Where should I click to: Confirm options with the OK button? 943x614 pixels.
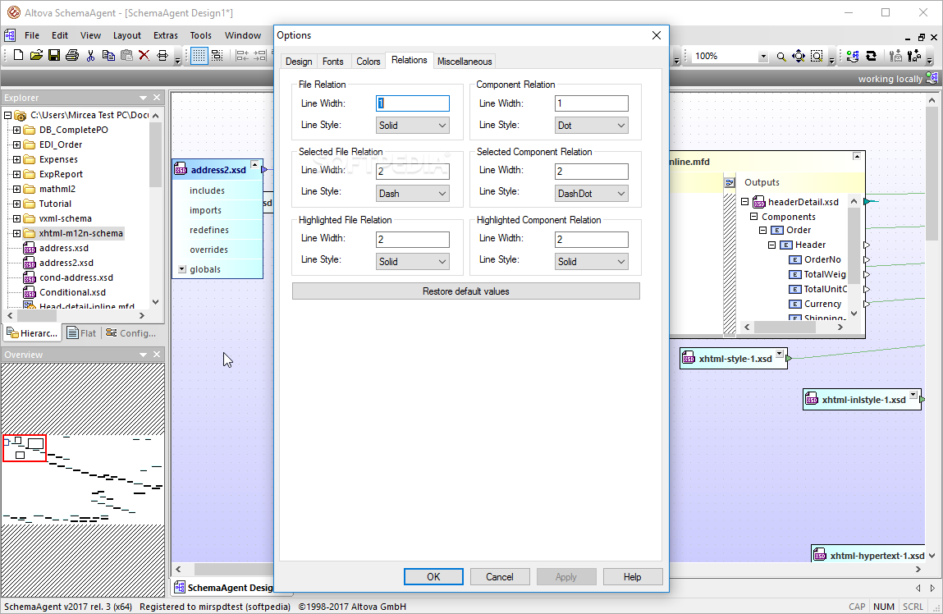[433, 577]
